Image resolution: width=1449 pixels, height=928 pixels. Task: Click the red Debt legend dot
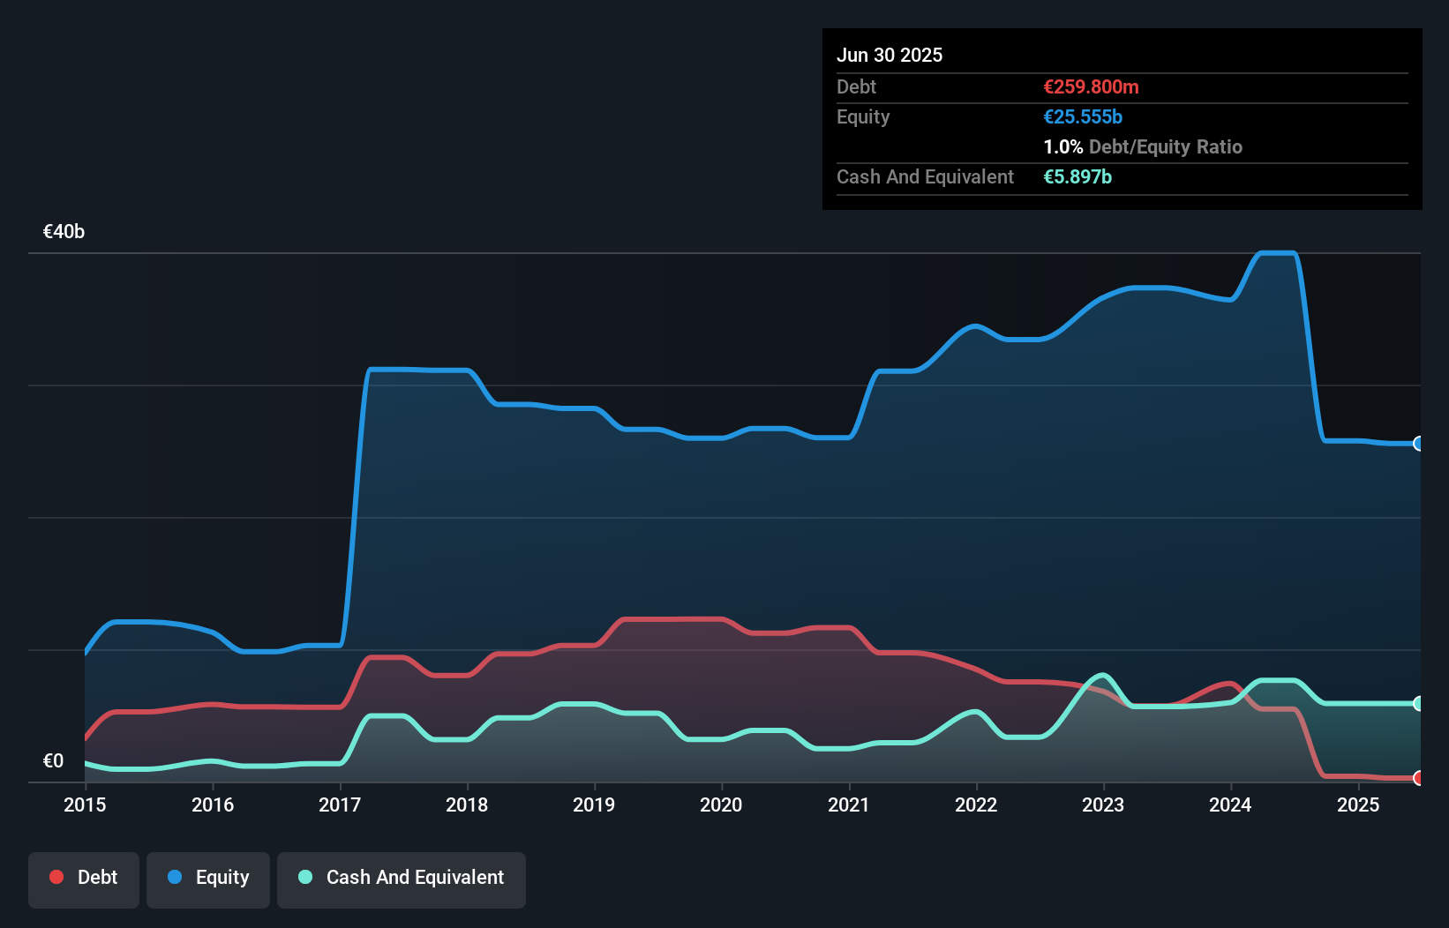click(x=56, y=878)
